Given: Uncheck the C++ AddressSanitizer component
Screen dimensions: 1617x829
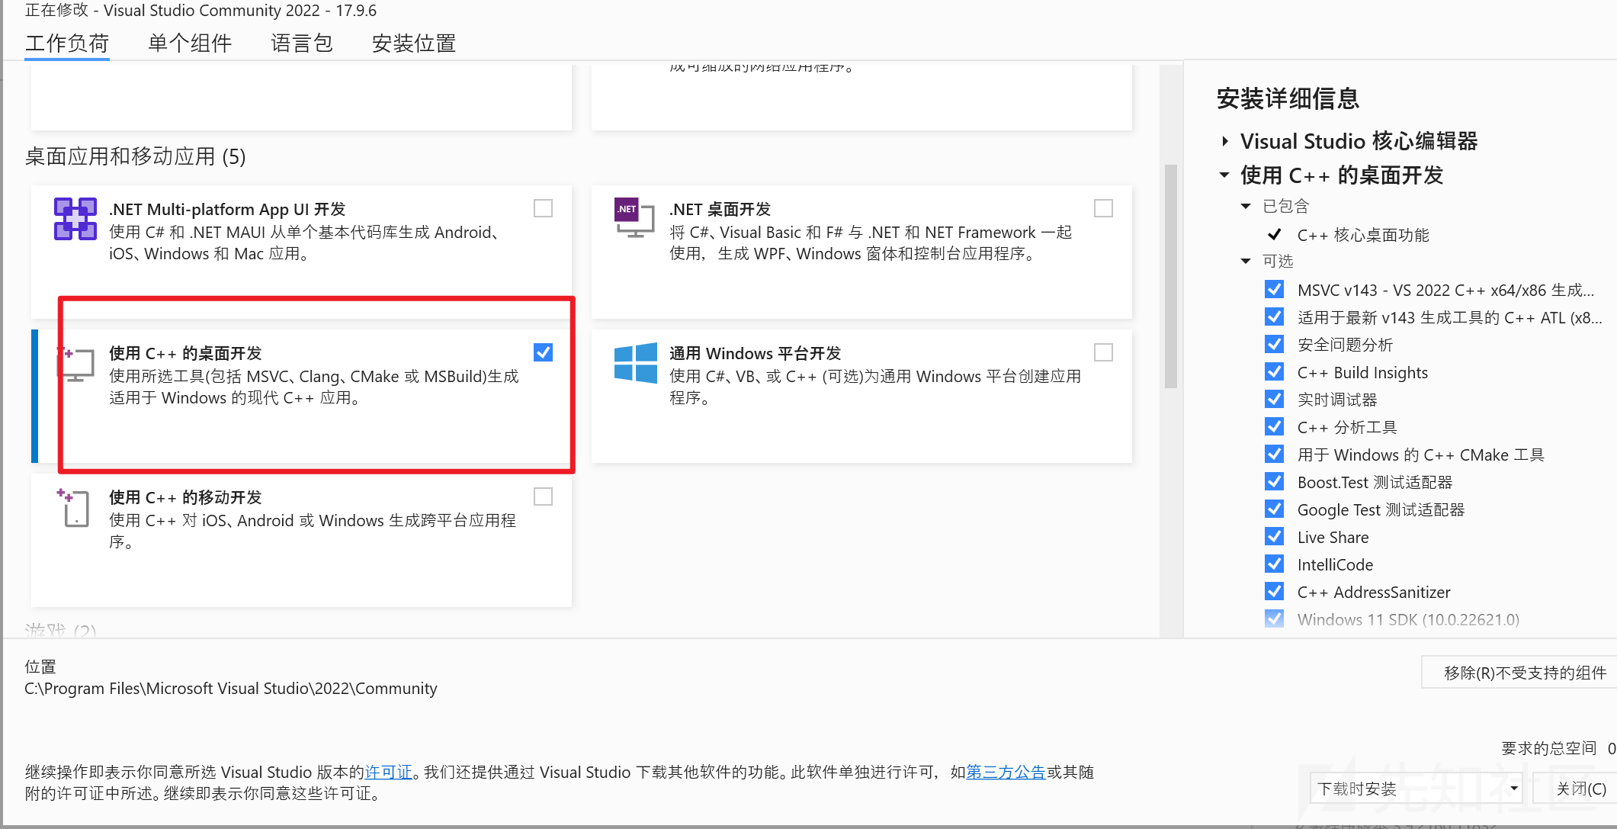Looking at the screenshot, I should click(1274, 592).
